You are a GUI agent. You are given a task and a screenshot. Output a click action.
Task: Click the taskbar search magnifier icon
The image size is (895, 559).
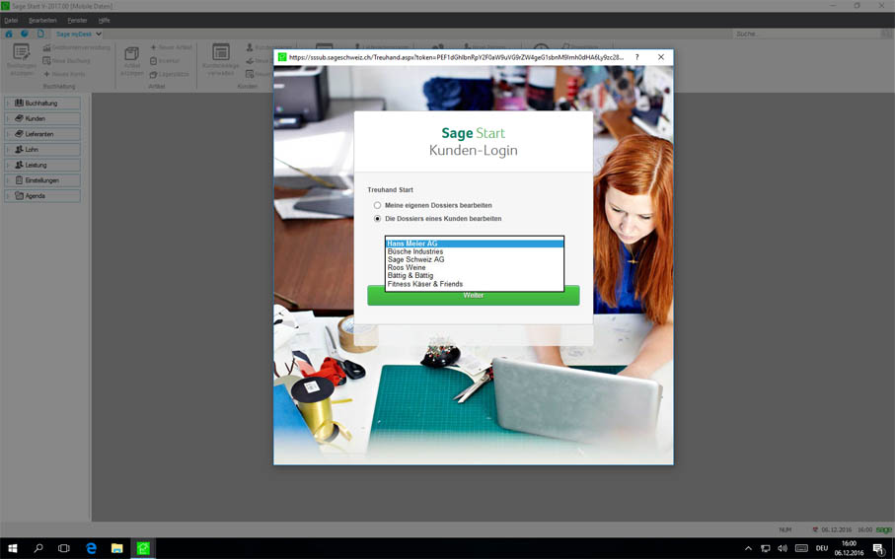pos(38,548)
